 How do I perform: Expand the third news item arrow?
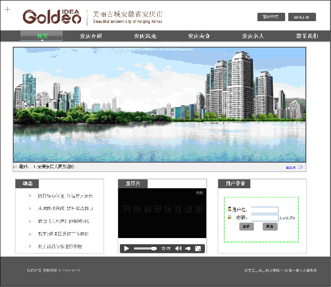pos(30,221)
